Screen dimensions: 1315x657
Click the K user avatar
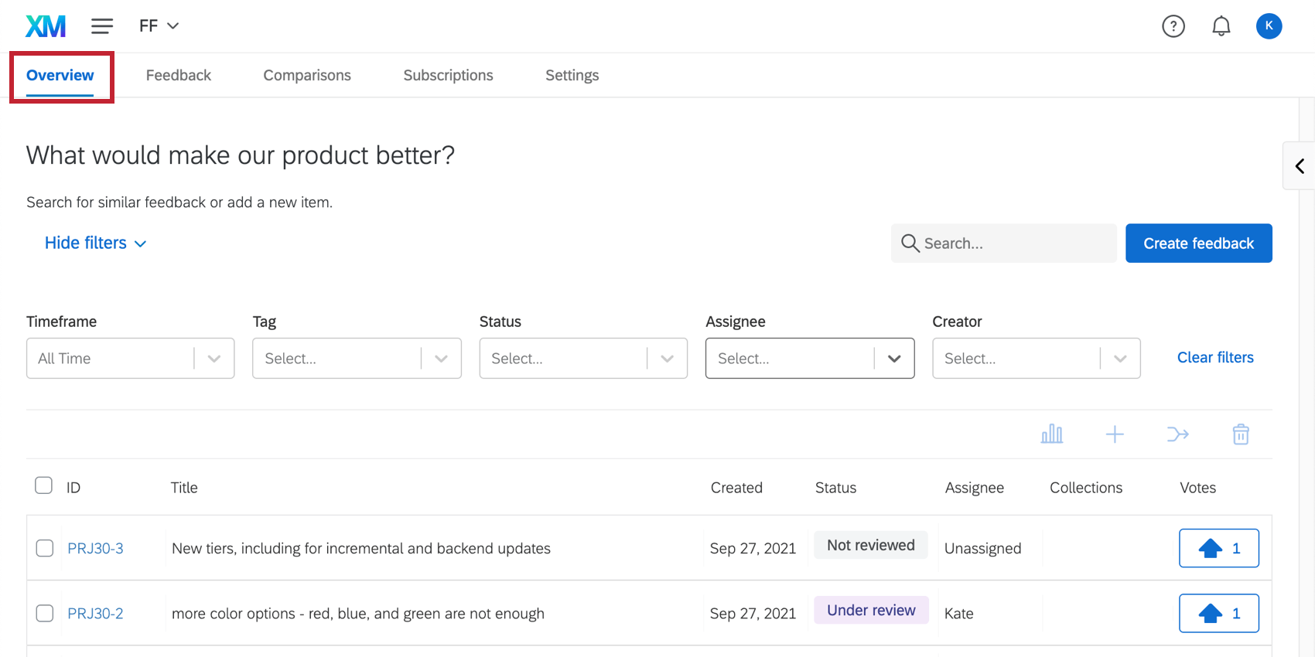1268,26
